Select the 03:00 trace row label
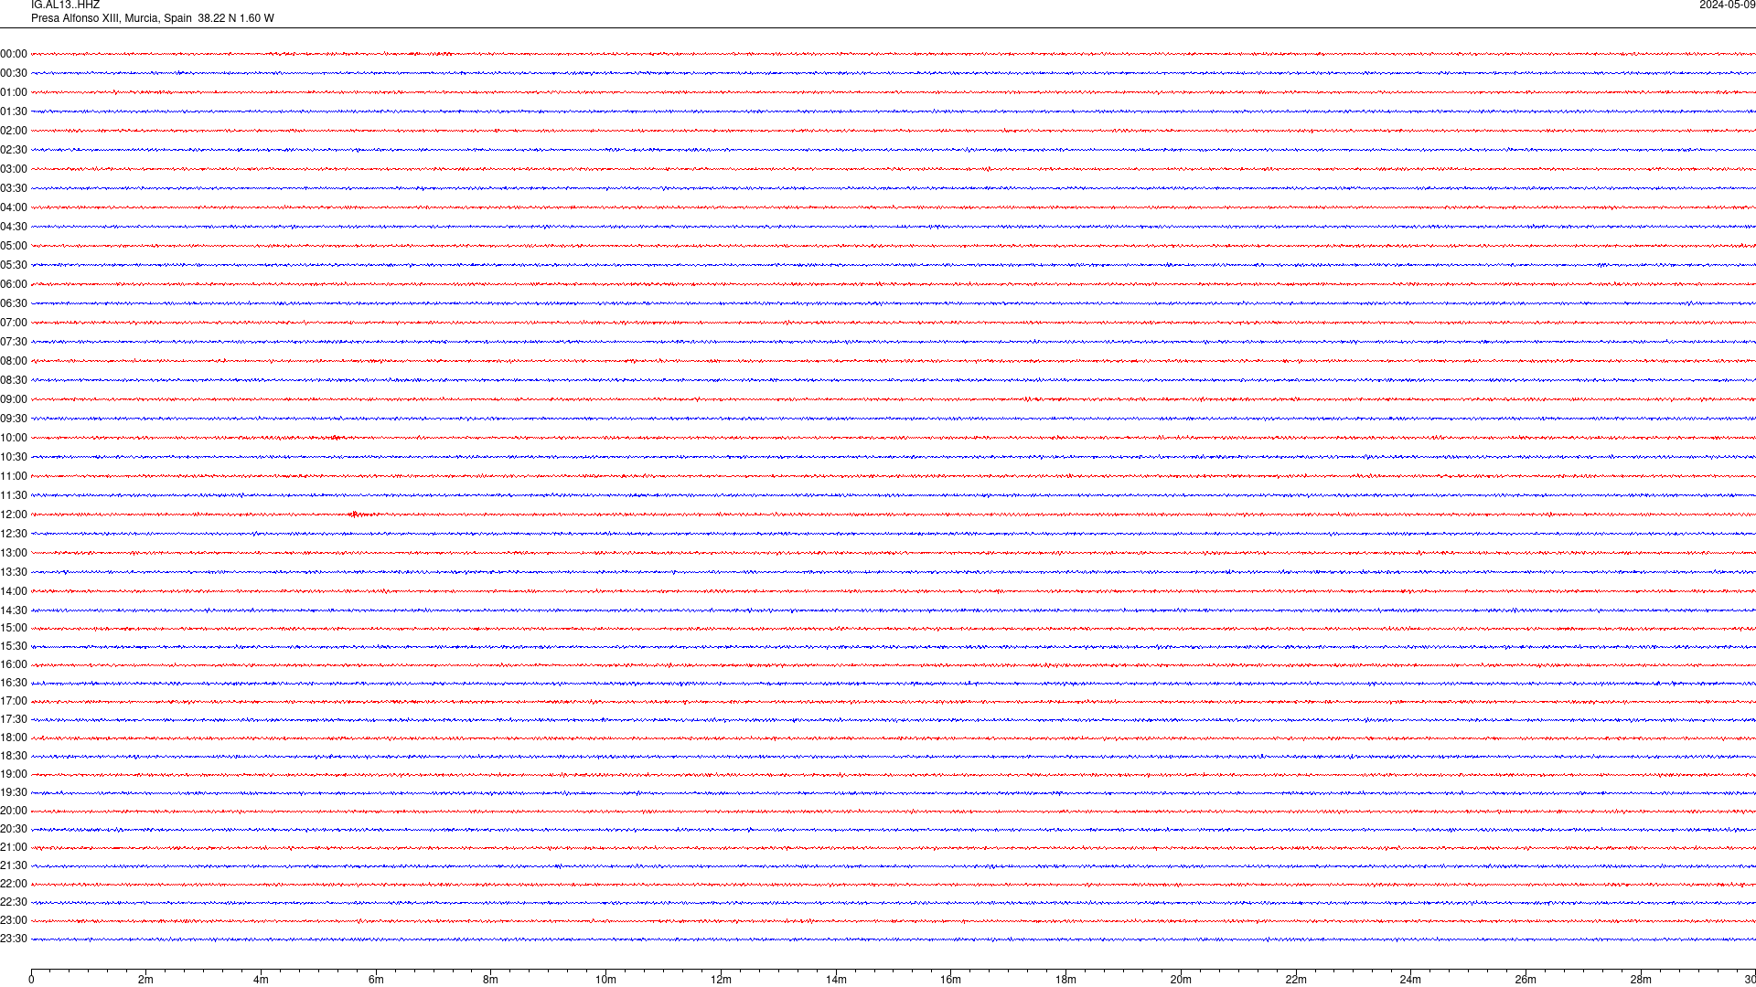The width and height of the screenshot is (1756, 987). click(14, 169)
